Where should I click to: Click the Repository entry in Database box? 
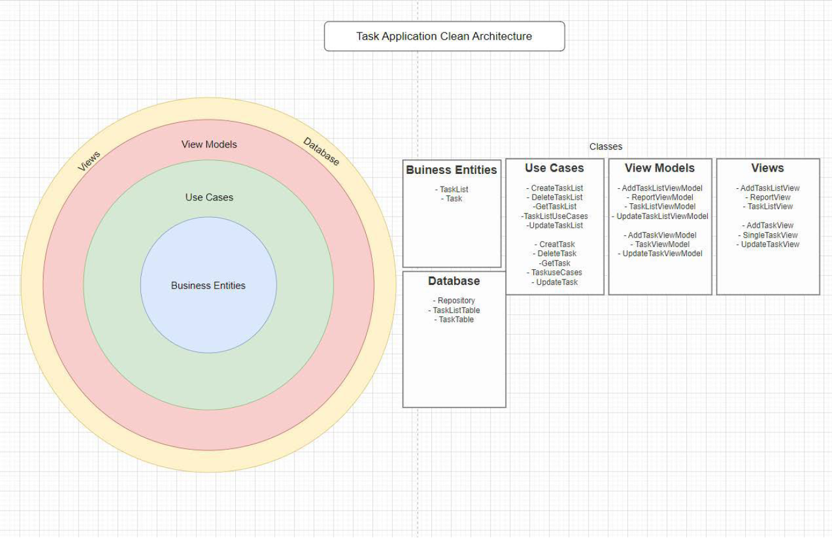point(454,300)
